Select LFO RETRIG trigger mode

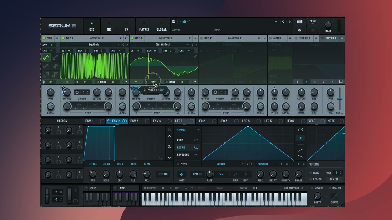tap(187, 147)
